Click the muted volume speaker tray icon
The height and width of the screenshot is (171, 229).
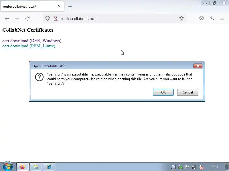pos(201,167)
